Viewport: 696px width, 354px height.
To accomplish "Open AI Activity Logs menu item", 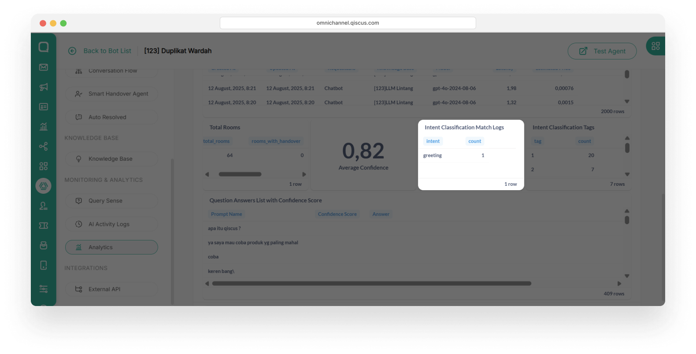I will point(111,224).
